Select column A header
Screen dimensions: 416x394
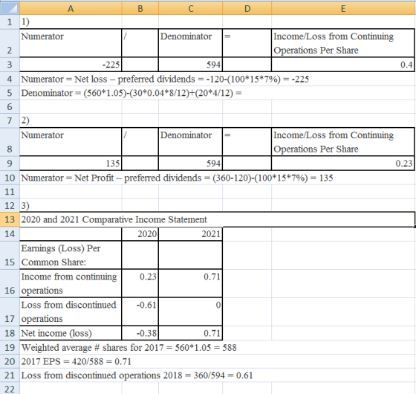[71, 8]
